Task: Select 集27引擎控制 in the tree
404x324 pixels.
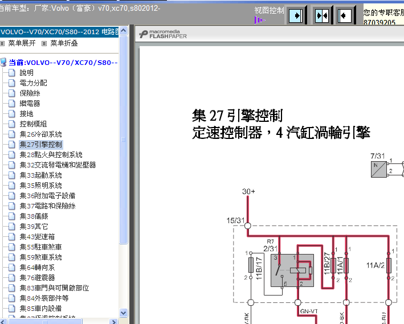Action: pyautogui.click(x=40, y=145)
